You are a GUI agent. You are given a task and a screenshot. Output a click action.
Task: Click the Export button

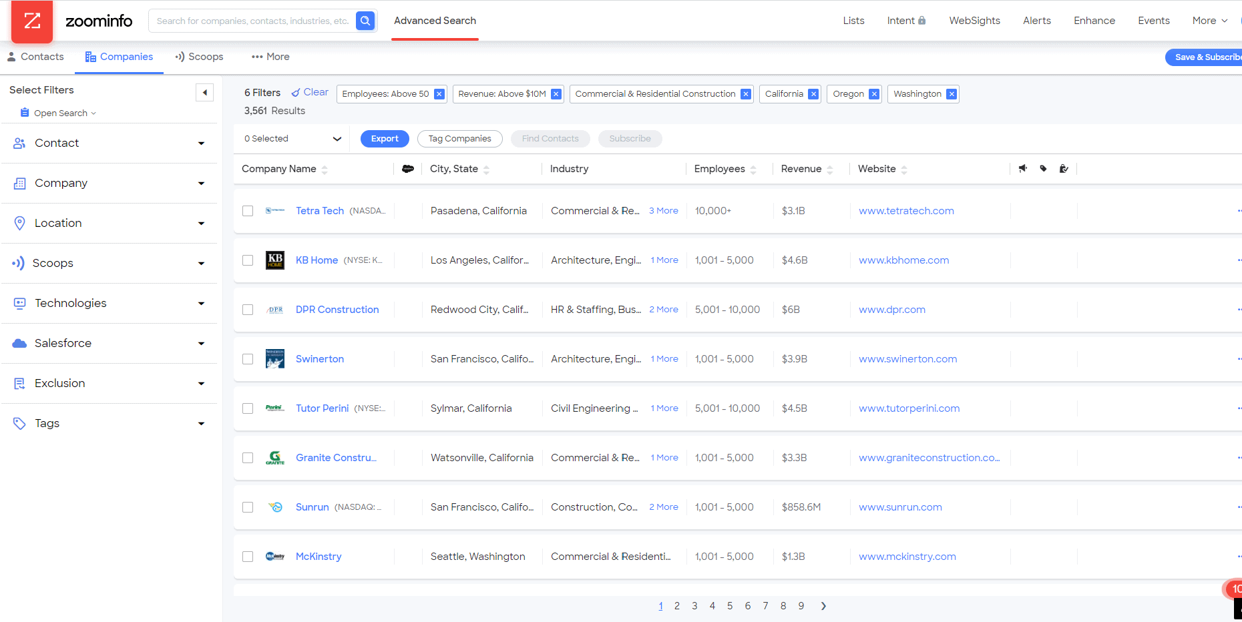tap(385, 138)
